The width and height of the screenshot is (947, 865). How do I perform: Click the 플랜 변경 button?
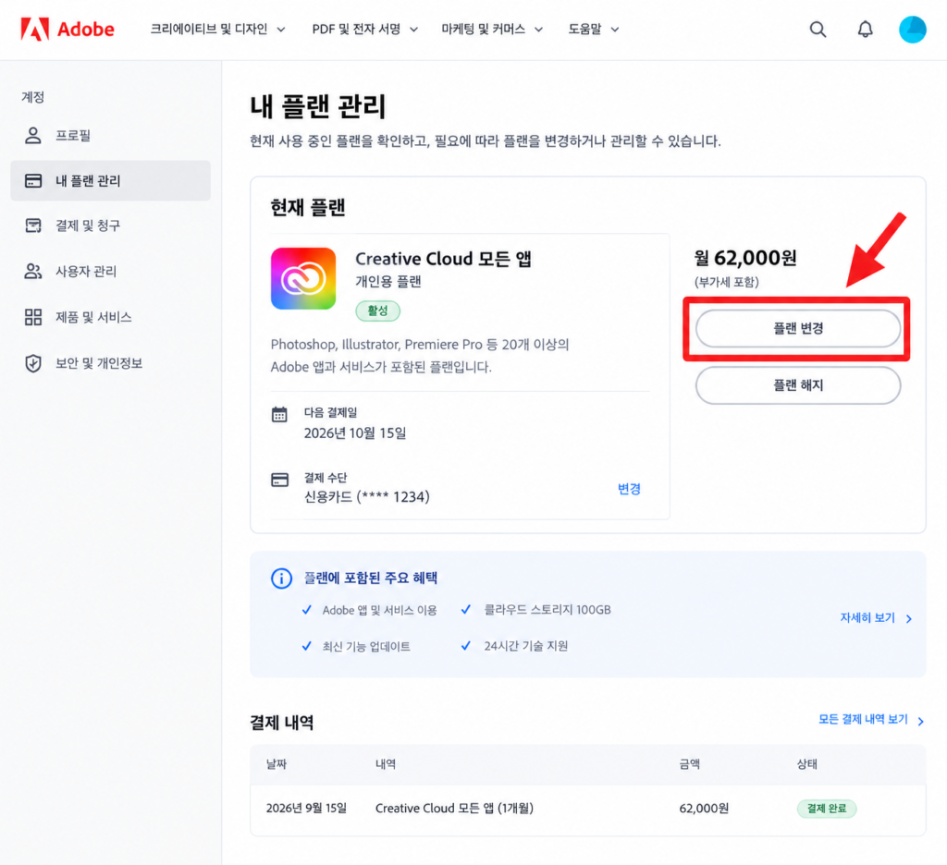click(x=798, y=328)
